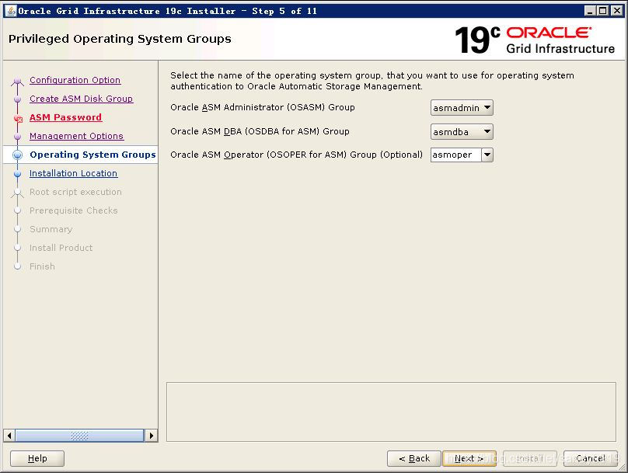
Task: Click the Java installer icon in the title bar
Action: click(12, 11)
